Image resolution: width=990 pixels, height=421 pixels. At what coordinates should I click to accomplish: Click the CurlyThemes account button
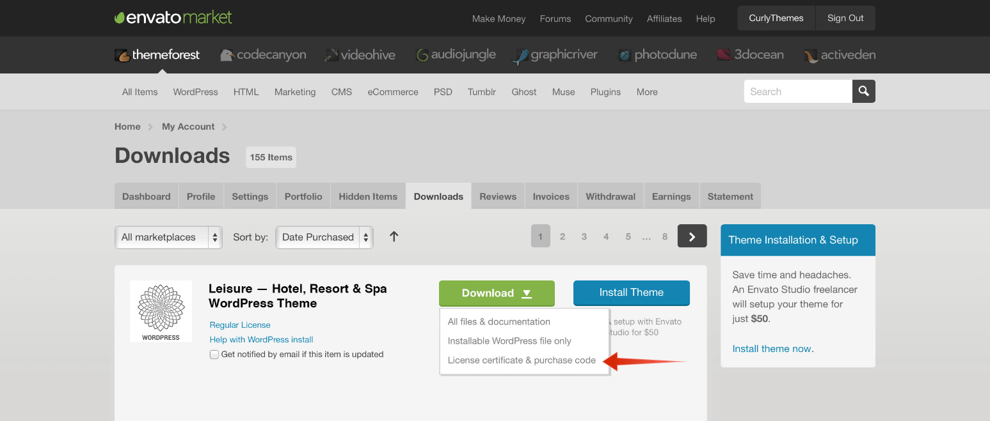click(776, 18)
